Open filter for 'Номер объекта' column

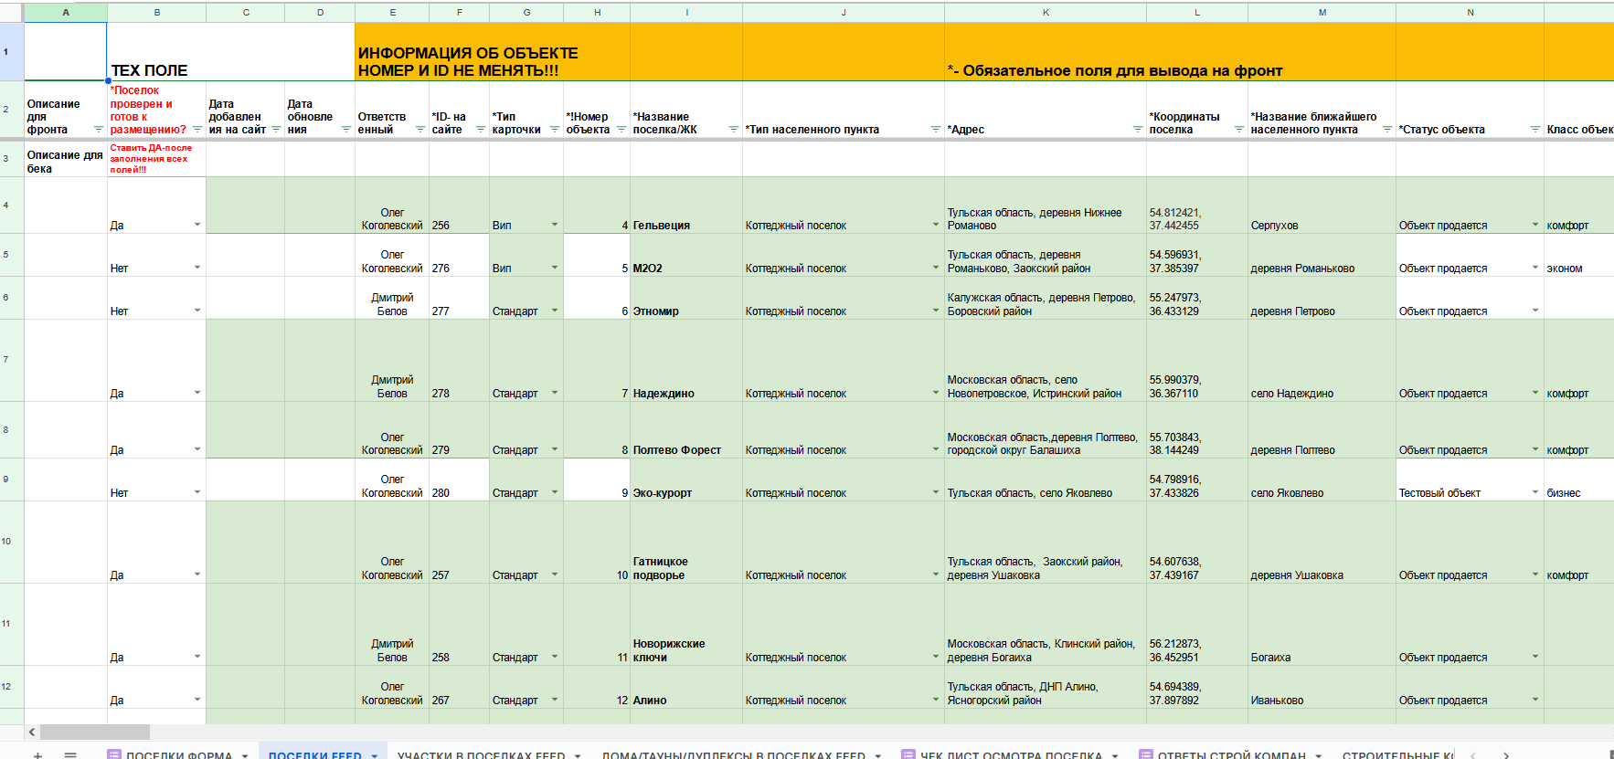click(x=621, y=130)
